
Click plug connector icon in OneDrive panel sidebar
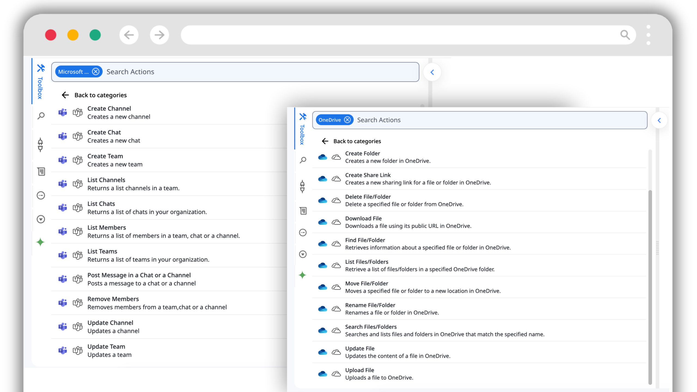[x=302, y=186]
